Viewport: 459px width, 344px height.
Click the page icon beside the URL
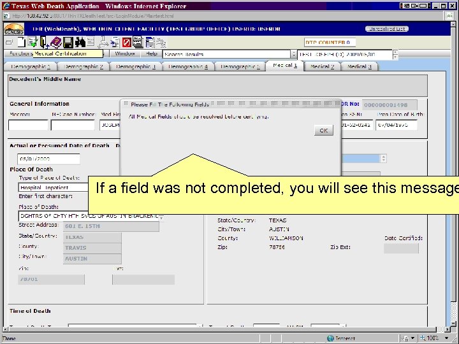point(7,16)
